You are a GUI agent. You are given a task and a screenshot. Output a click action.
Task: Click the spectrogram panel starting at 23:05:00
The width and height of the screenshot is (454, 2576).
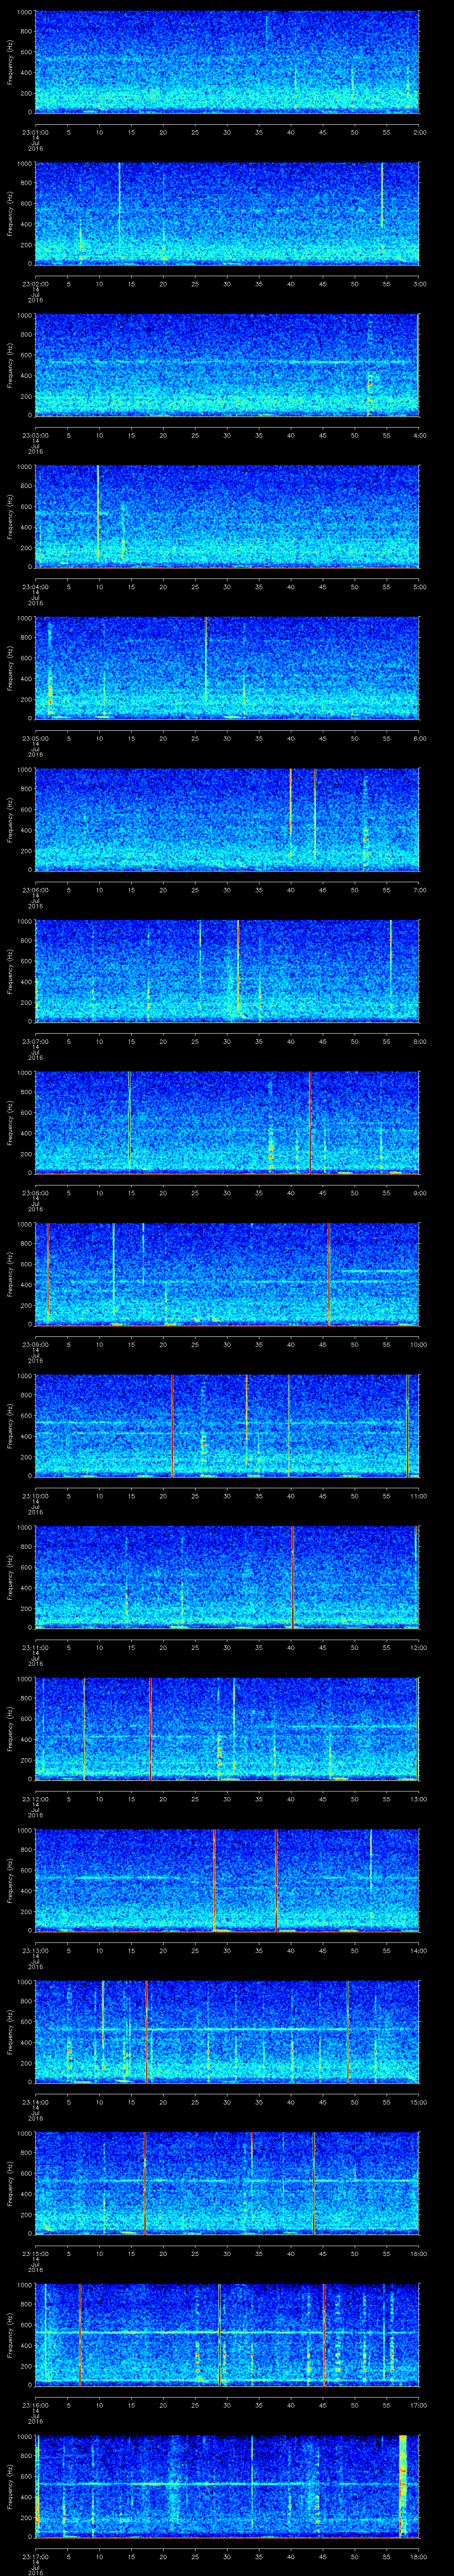[x=227, y=668]
